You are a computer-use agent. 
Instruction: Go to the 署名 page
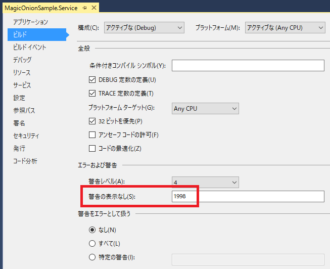(x=19, y=123)
